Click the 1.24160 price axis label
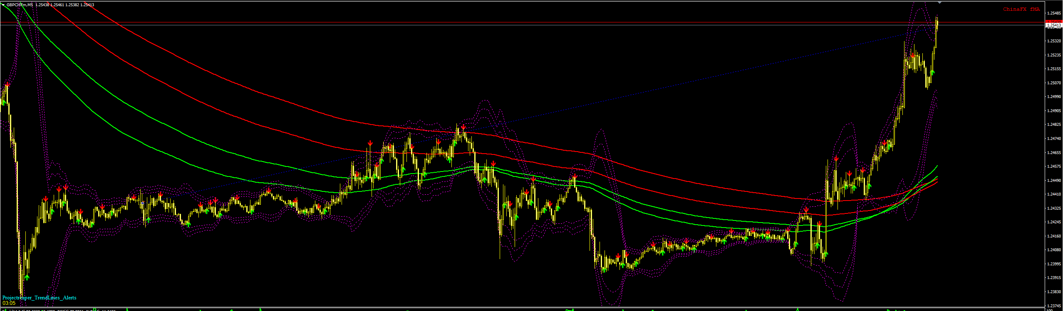This screenshot has height=311, width=1063. (x=1053, y=236)
